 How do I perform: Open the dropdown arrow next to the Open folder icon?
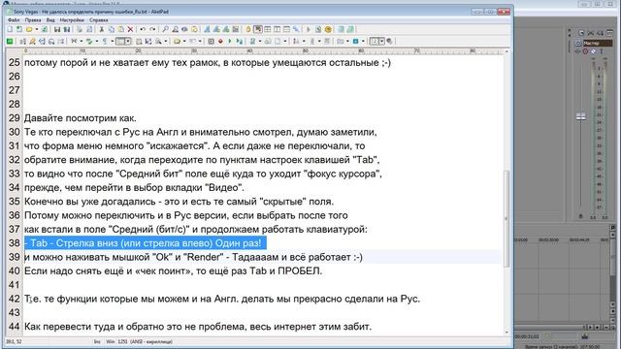coord(37,29)
